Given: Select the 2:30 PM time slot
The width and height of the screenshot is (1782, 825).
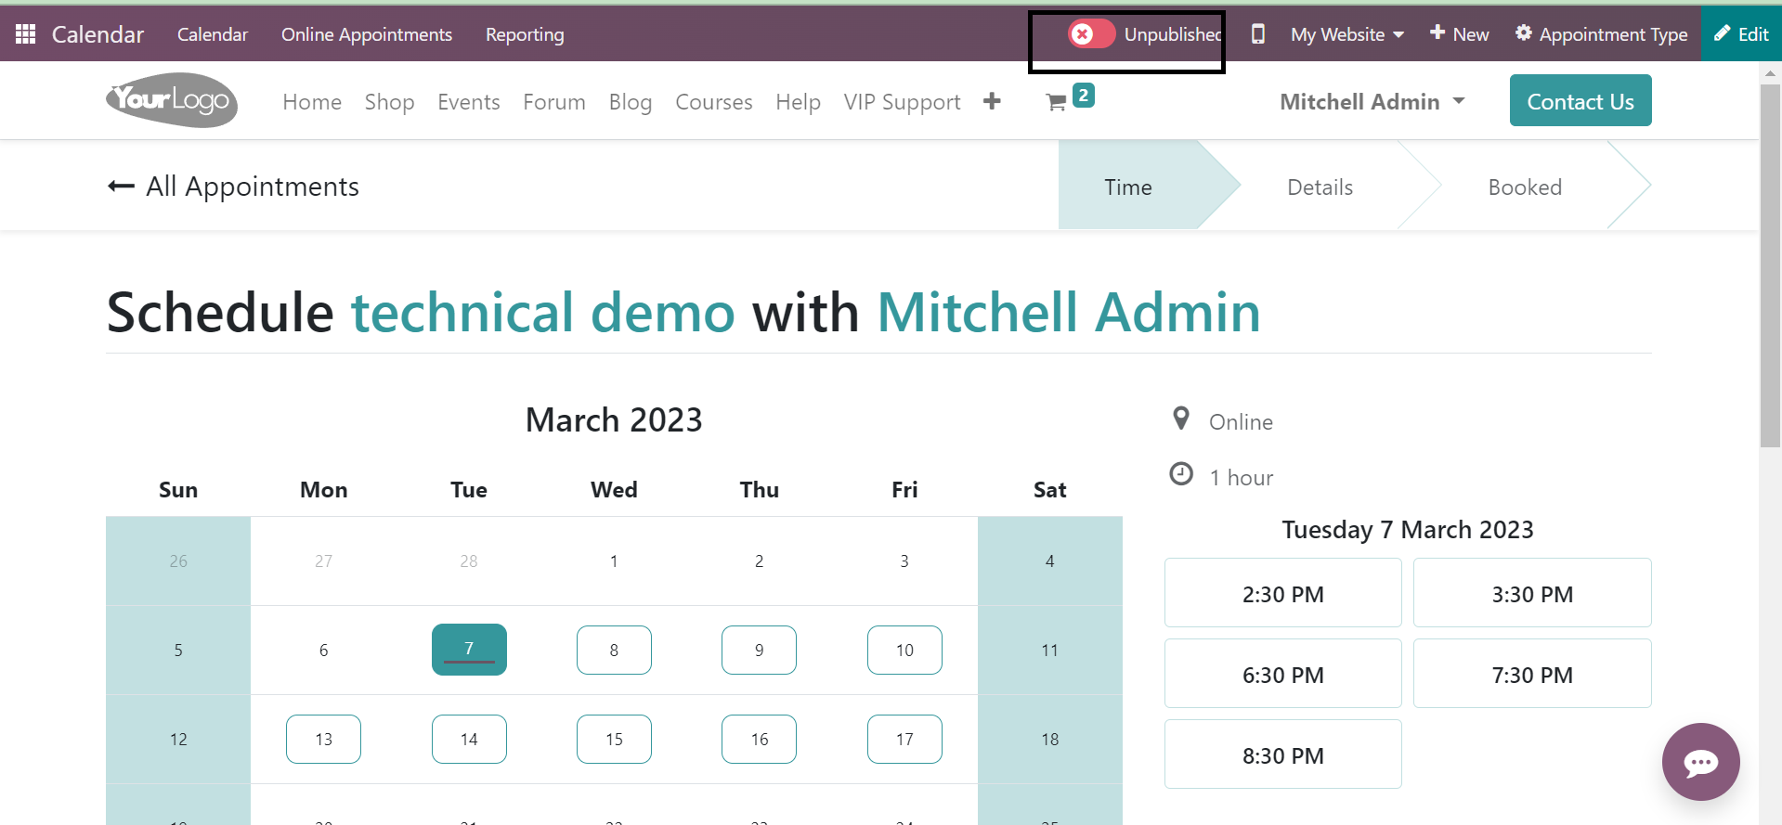Looking at the screenshot, I should pos(1282,594).
